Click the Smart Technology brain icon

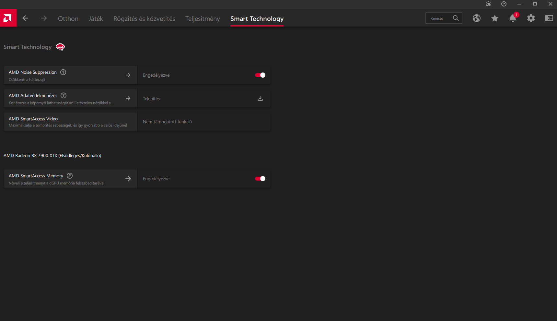tap(60, 47)
